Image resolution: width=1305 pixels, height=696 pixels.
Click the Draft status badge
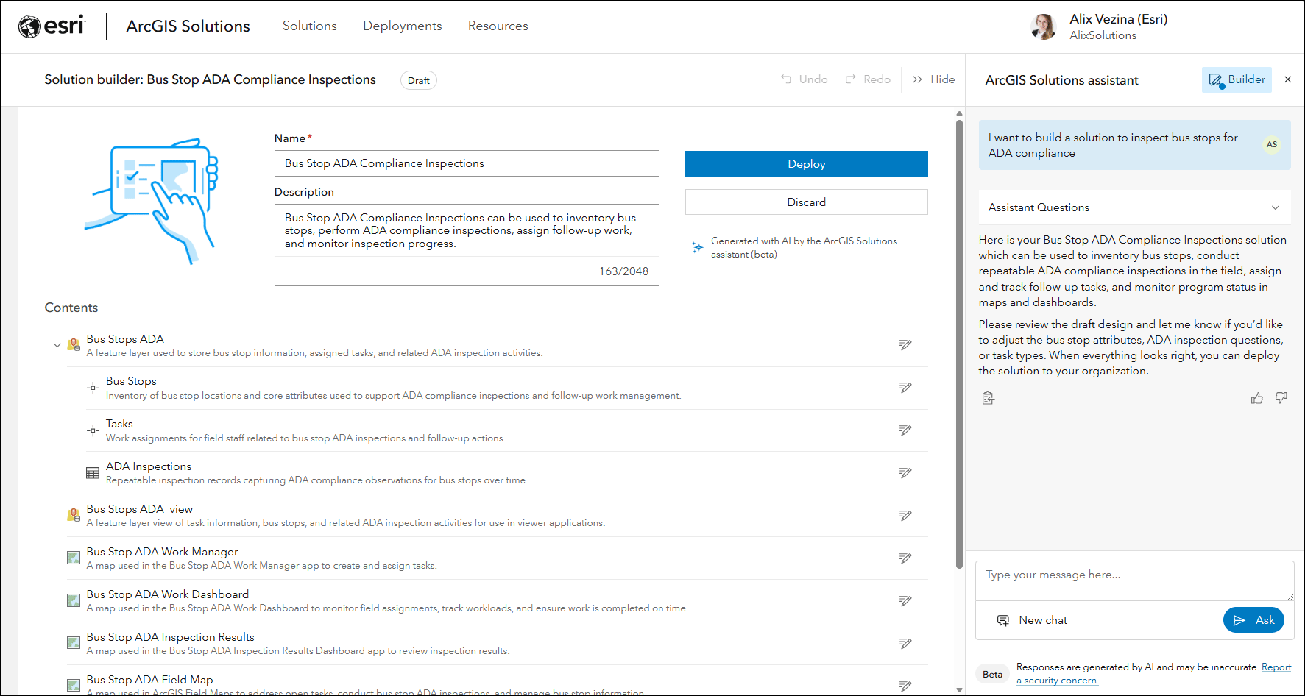[419, 80]
